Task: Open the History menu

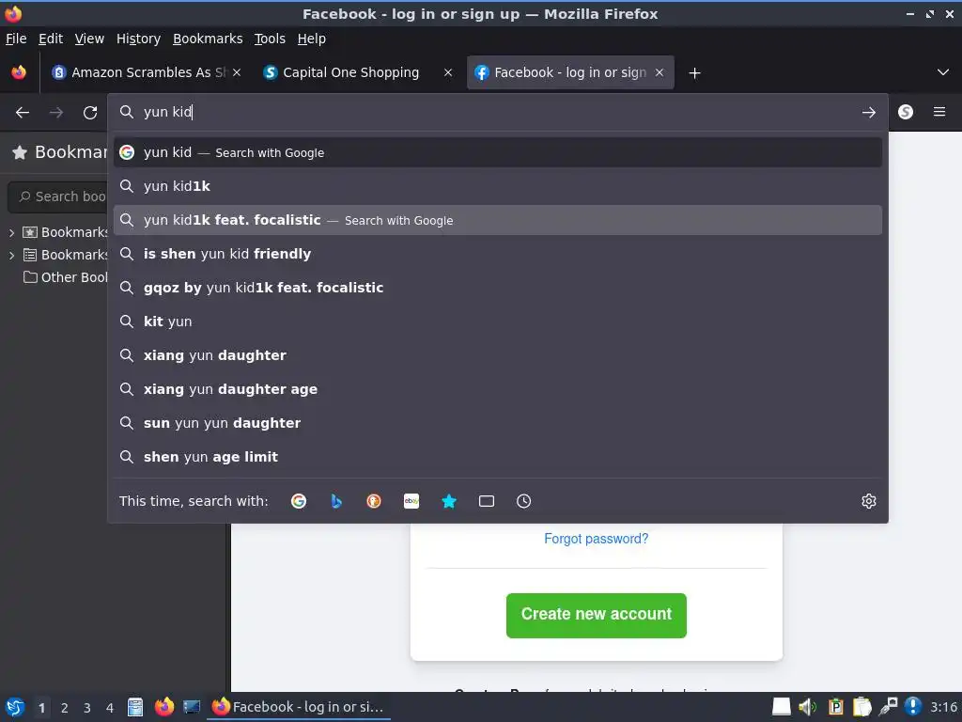Action: tap(139, 39)
